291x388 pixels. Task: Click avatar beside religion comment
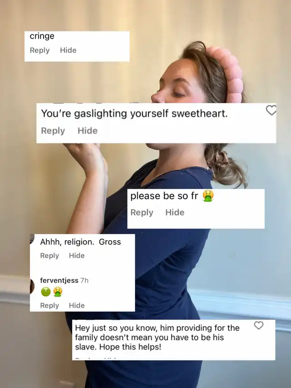32,239
